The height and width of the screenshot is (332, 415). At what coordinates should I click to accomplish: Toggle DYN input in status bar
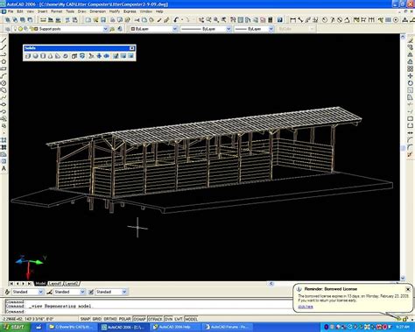coord(169,319)
